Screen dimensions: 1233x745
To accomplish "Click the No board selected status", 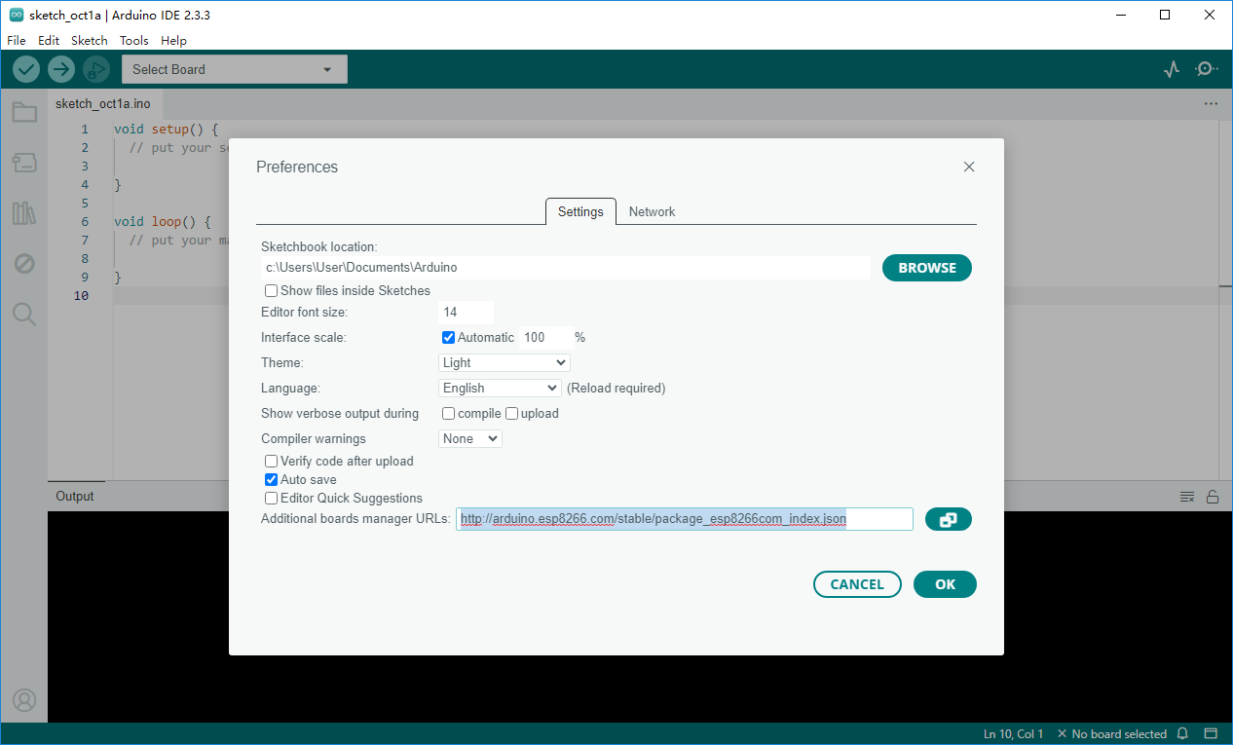I will coord(1111,734).
